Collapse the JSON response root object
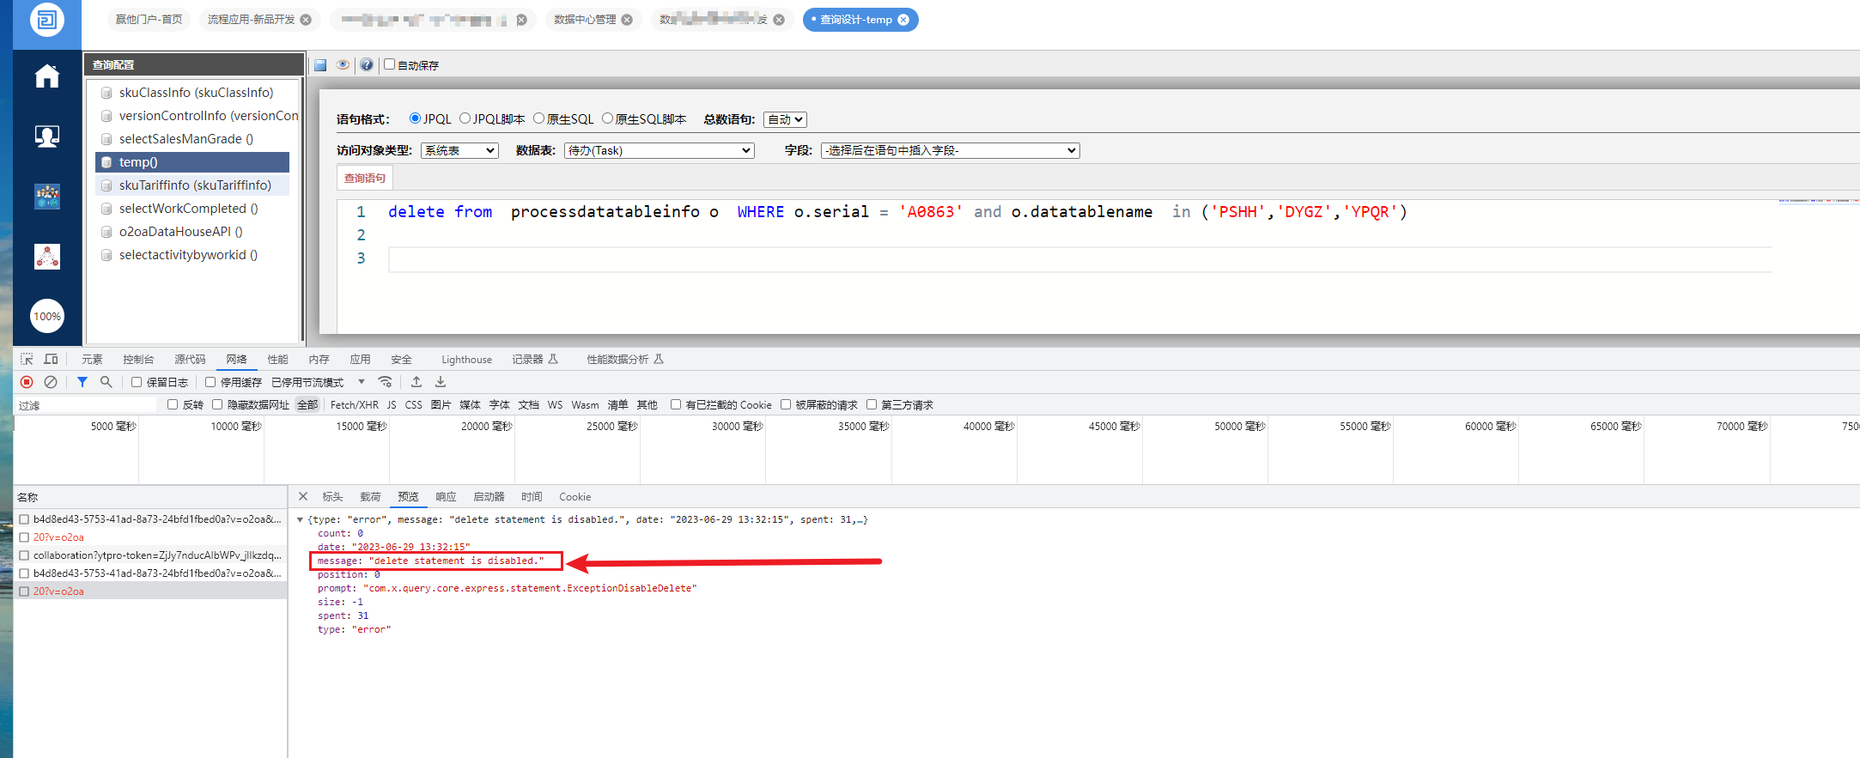Screen dimensions: 1860x758 tap(300, 519)
